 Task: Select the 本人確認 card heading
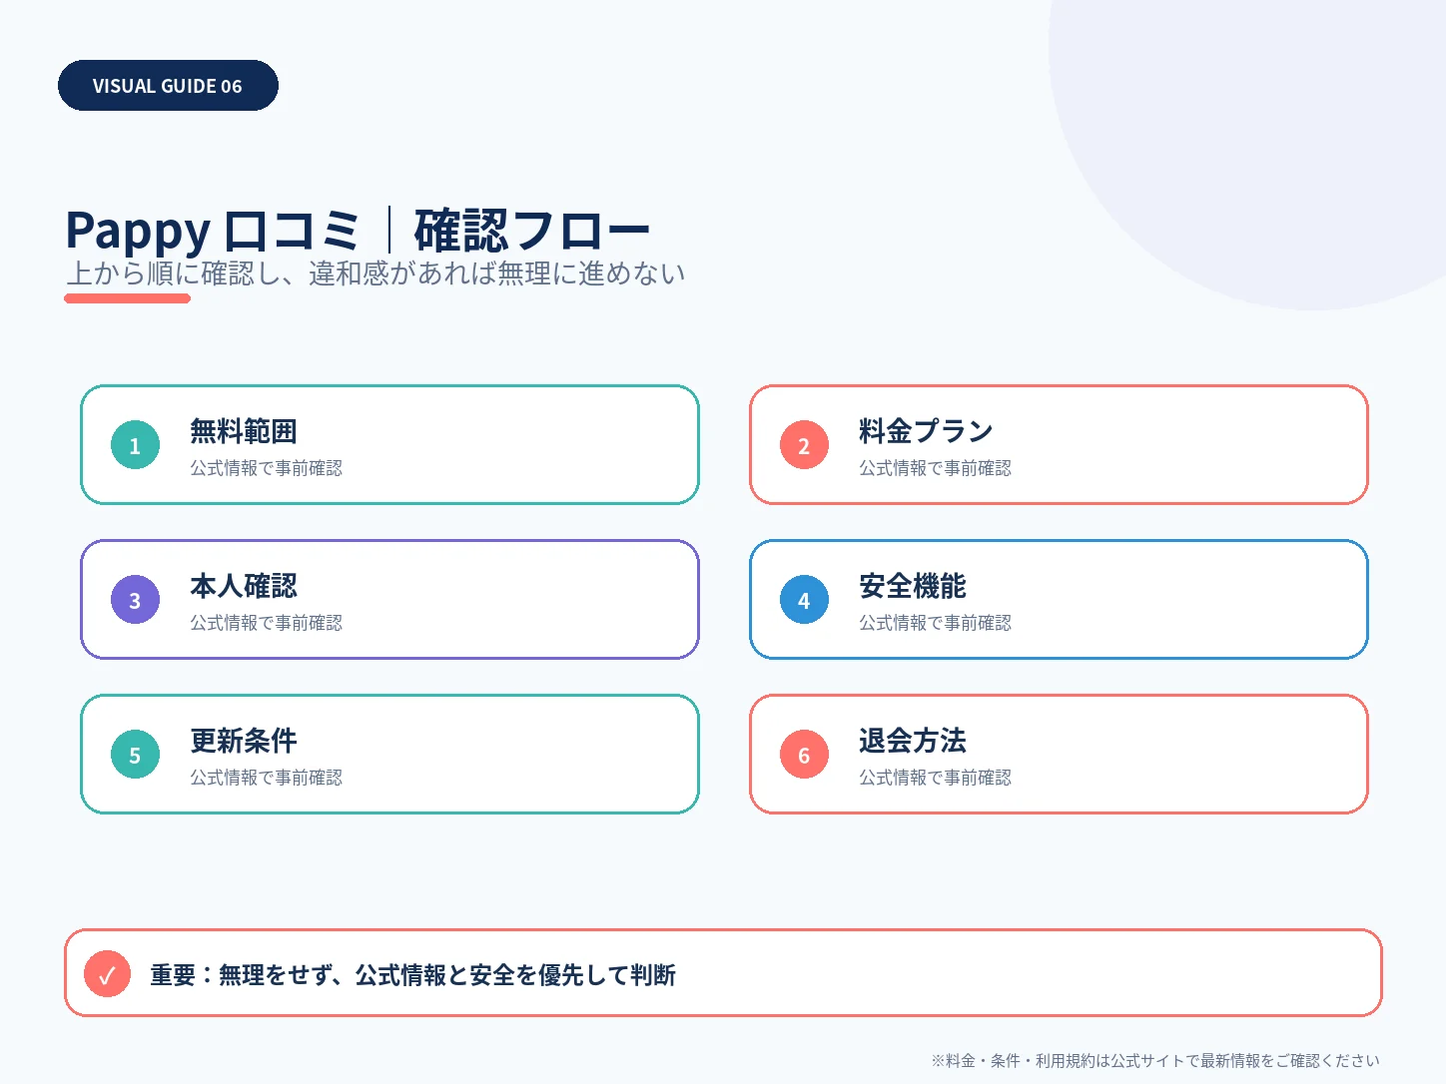pyautogui.click(x=244, y=586)
